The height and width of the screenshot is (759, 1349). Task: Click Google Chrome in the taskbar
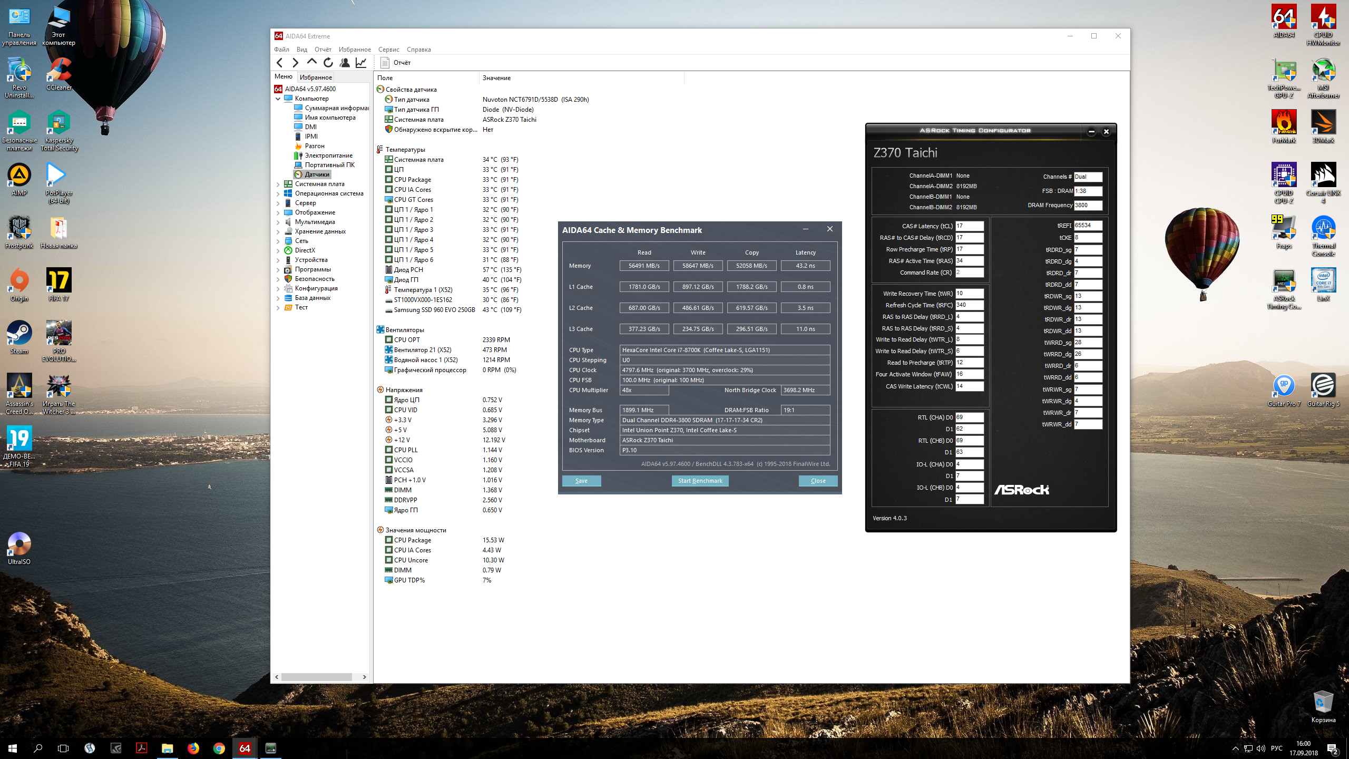coord(219,748)
